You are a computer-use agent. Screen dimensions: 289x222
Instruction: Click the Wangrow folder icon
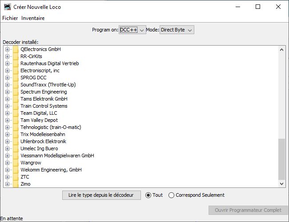tap(16, 163)
